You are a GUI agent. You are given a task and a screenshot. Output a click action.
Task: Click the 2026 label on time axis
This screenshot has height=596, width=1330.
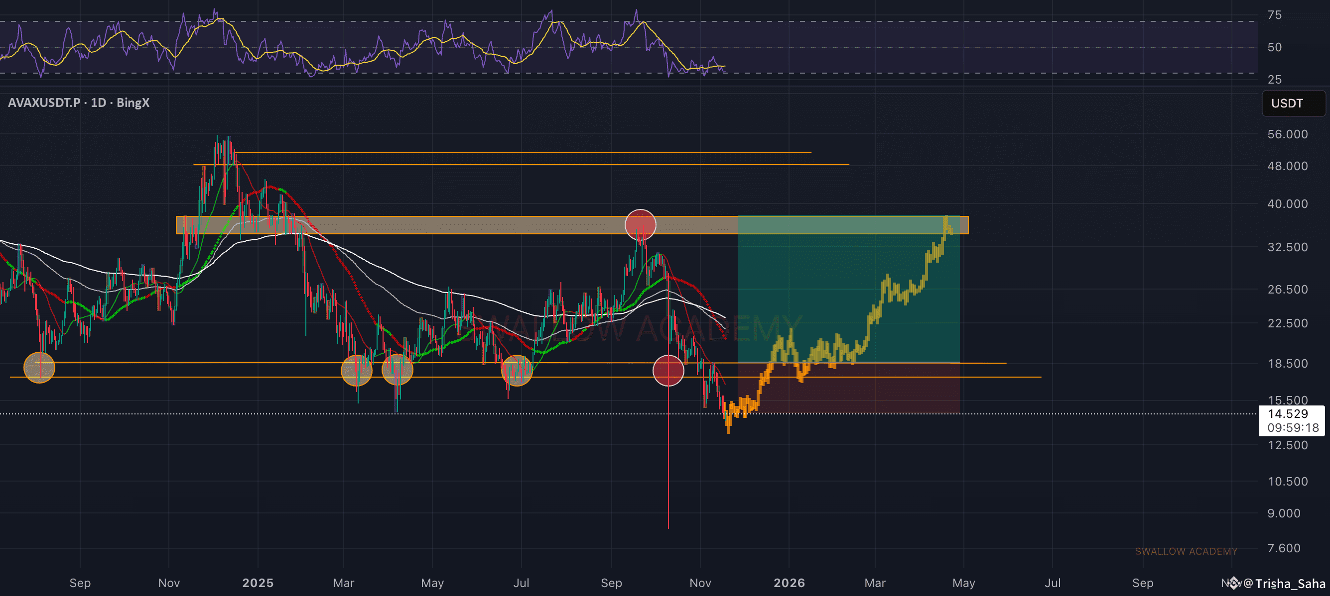(789, 583)
